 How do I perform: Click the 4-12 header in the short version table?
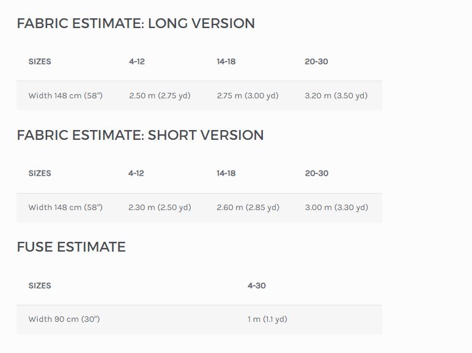(136, 173)
